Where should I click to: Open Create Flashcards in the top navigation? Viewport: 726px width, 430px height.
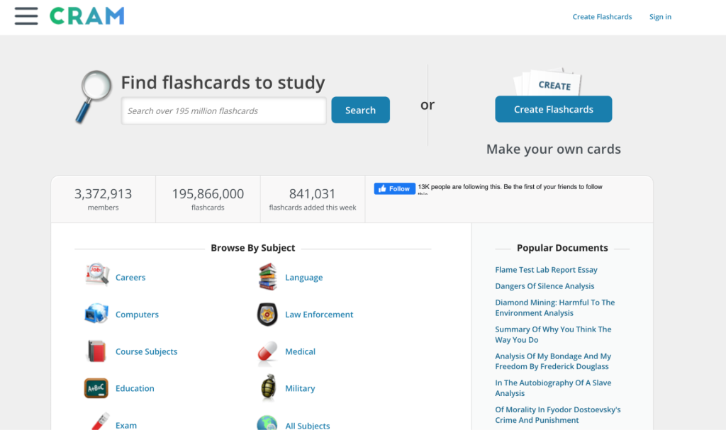coord(602,17)
